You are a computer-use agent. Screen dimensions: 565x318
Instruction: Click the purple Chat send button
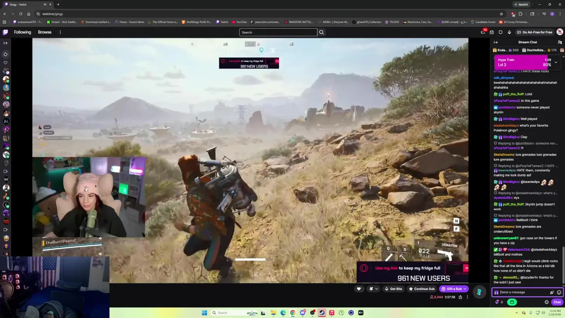tap(557, 302)
